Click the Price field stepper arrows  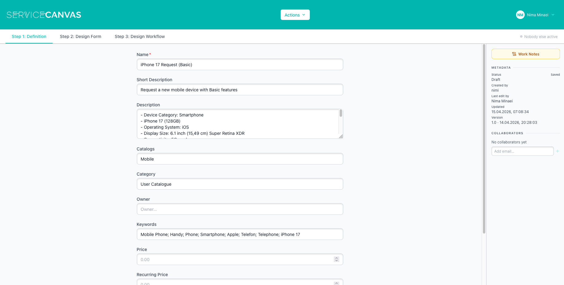pos(337,259)
